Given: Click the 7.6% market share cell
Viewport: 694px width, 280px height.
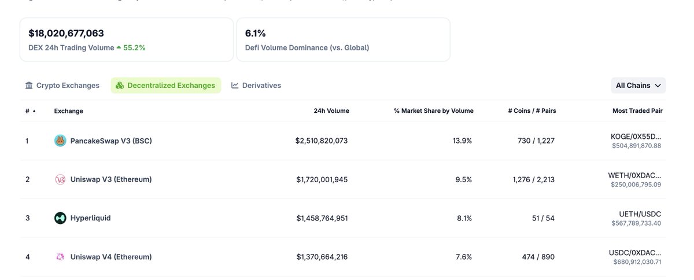Looking at the screenshot, I should [464, 257].
